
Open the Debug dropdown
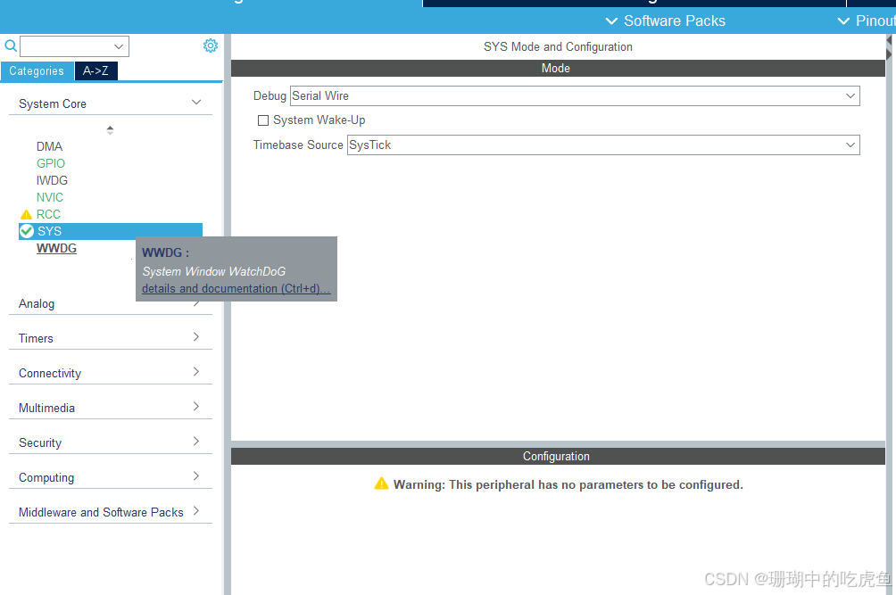coord(575,96)
